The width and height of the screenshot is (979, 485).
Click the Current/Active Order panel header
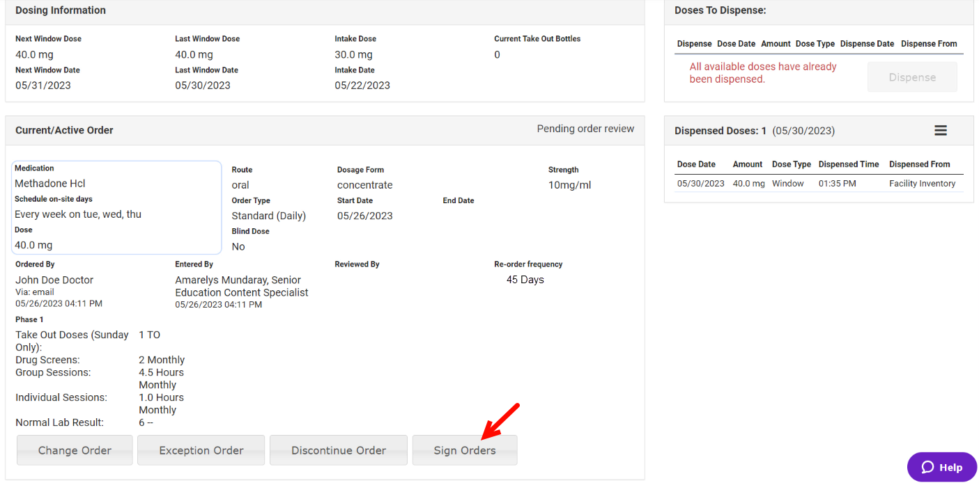(64, 130)
